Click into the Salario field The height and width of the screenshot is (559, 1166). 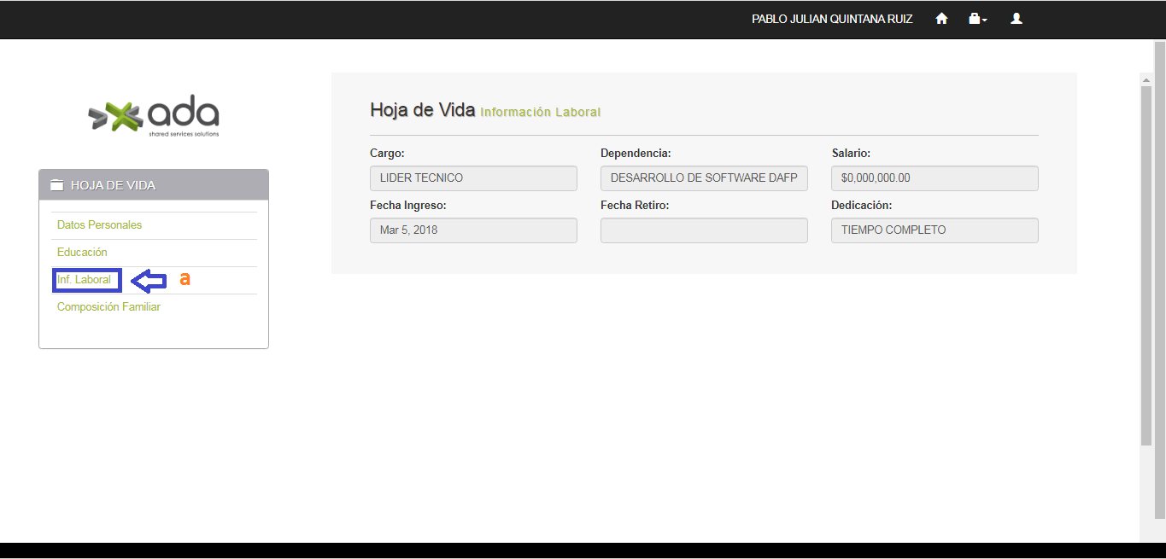(935, 178)
